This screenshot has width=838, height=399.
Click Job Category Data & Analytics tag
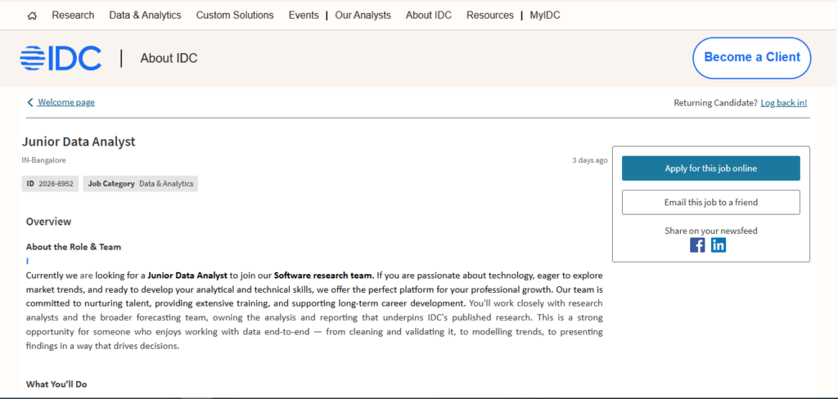pyautogui.click(x=141, y=184)
